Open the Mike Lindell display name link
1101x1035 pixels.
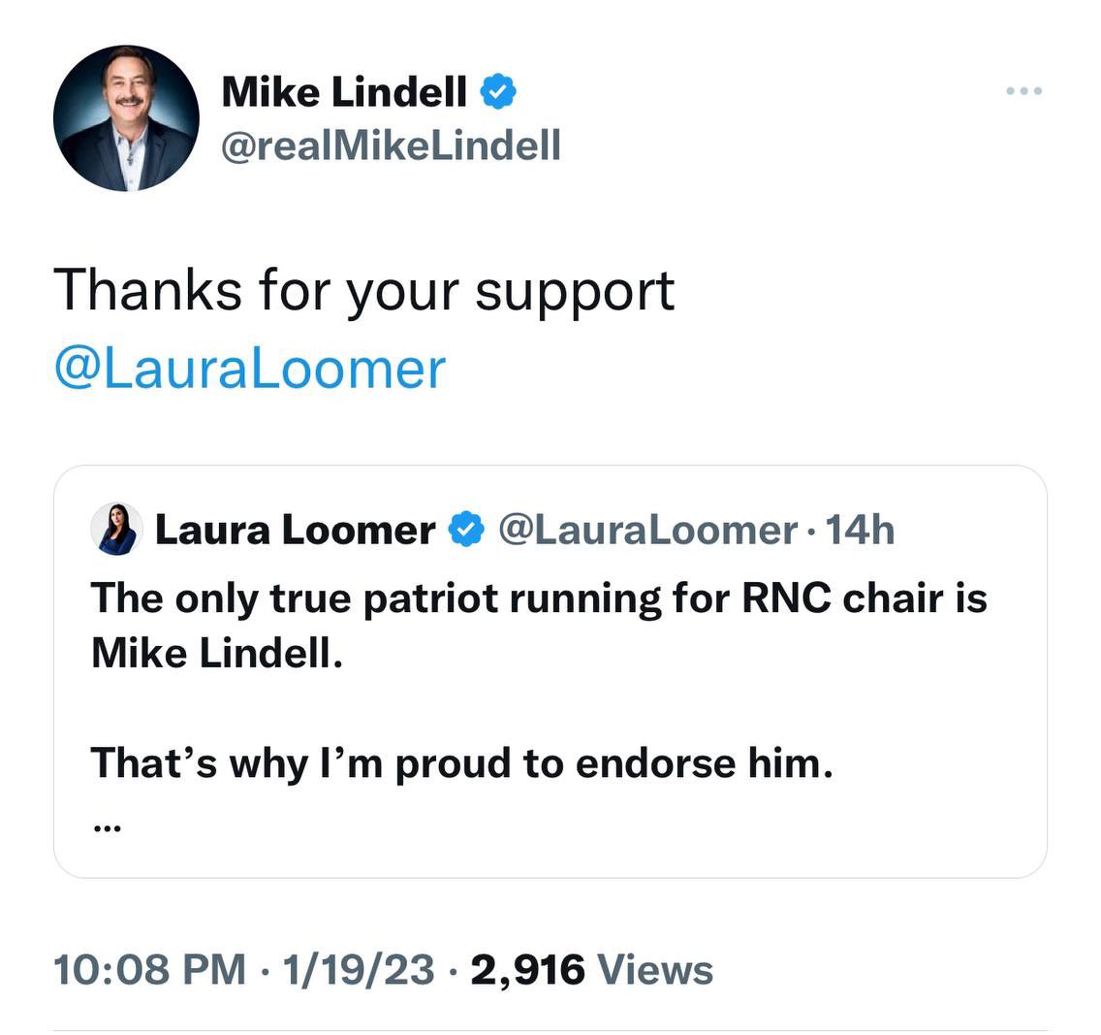pyautogui.click(x=344, y=92)
